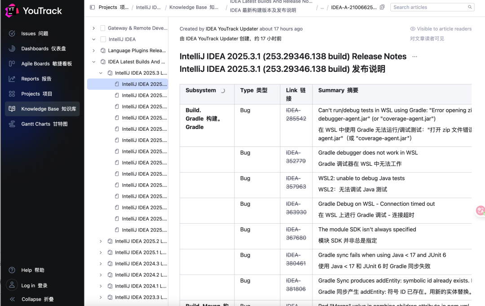Open the article title more options ellipsis
Screen dimensions: 485x306
tap(415, 57)
